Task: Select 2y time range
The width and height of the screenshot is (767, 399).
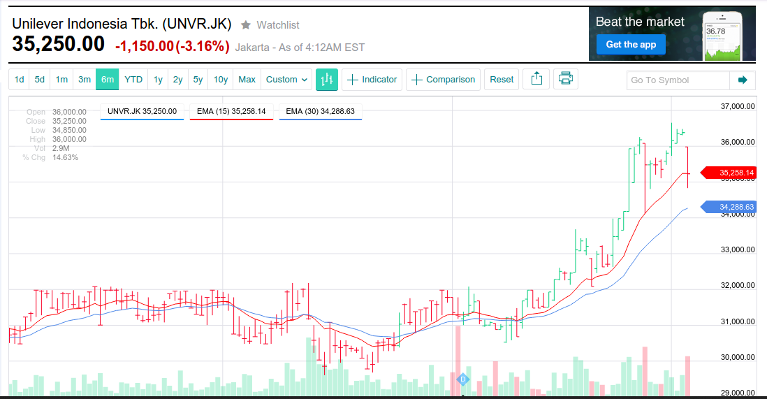Action: (177, 79)
